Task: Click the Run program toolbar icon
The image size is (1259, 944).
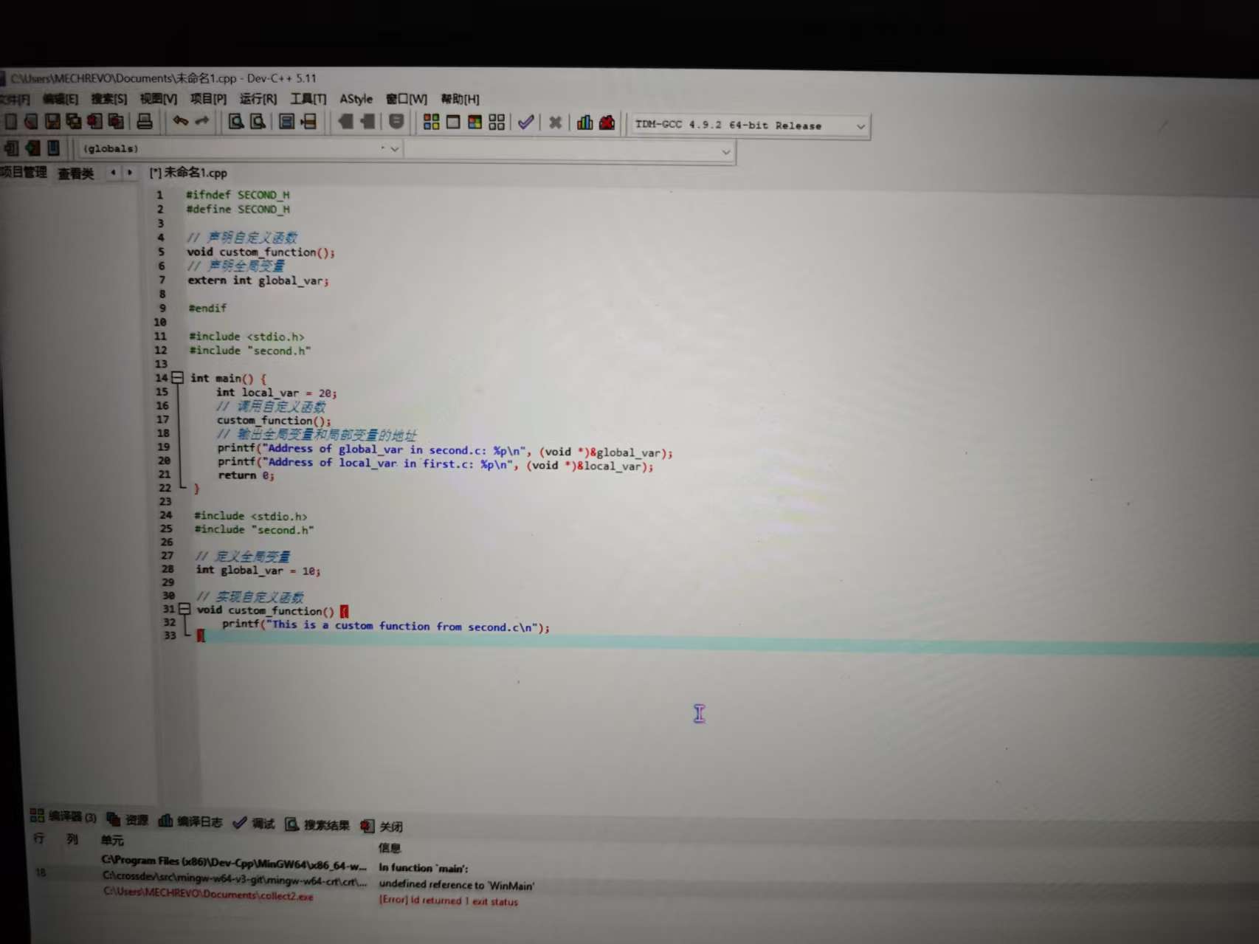Action: point(453,123)
